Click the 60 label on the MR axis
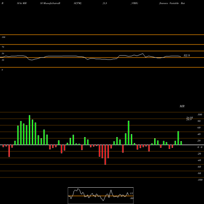The height and width of the screenshot is (204, 204). 199,128
